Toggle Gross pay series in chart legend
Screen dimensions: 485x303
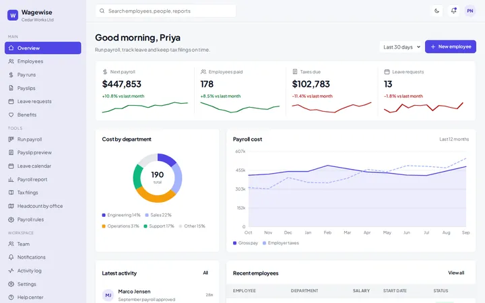coord(246,243)
